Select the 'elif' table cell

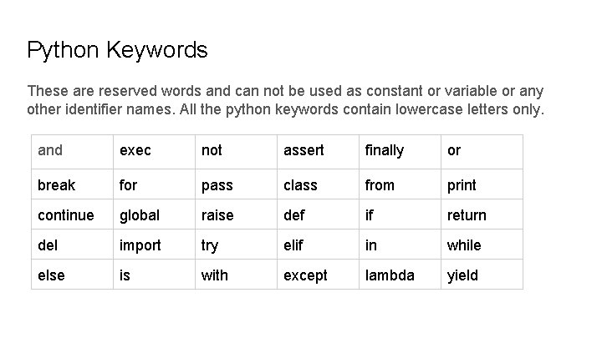pos(319,245)
